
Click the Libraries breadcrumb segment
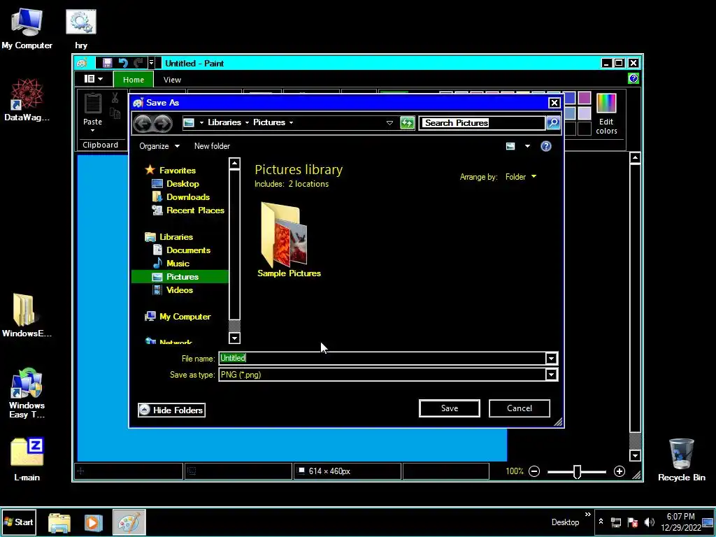tap(224, 122)
